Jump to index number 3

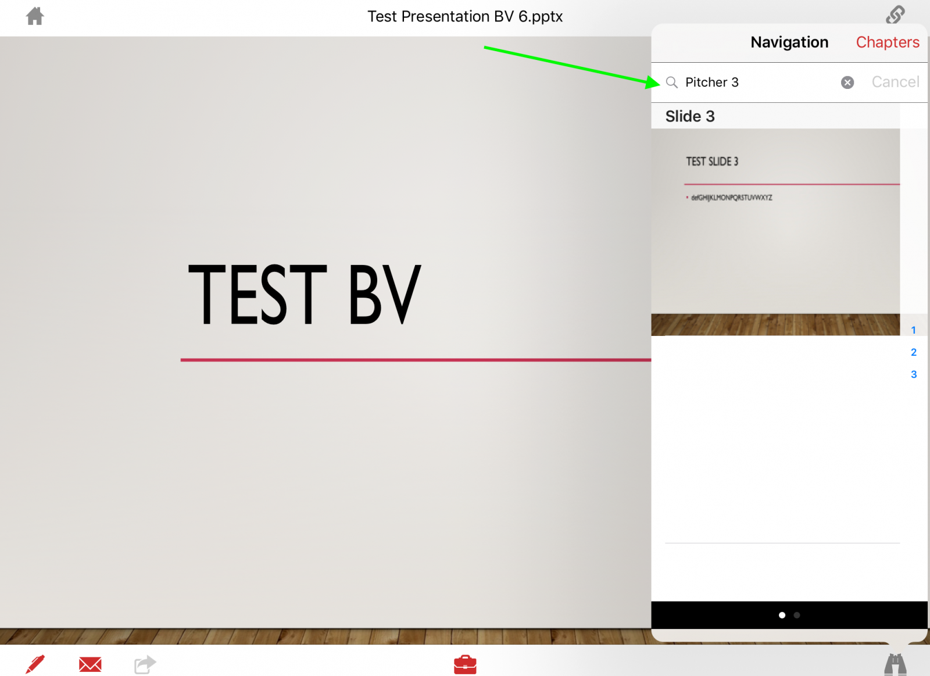(914, 374)
